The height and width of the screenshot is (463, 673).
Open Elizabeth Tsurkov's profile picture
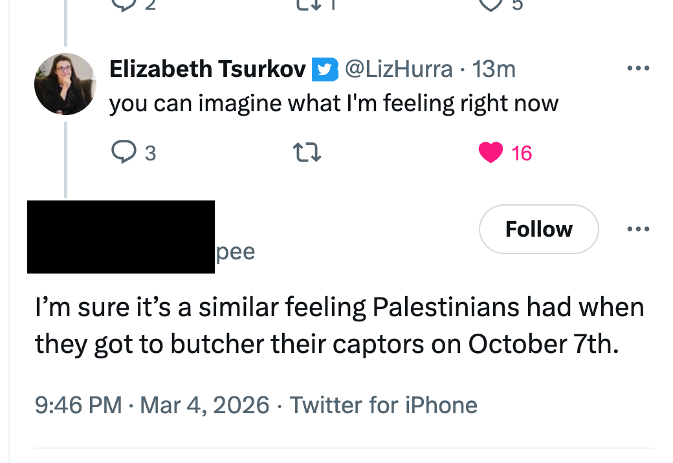tap(65, 84)
